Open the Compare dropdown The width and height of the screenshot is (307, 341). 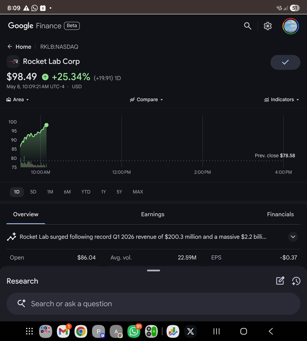pos(147,99)
